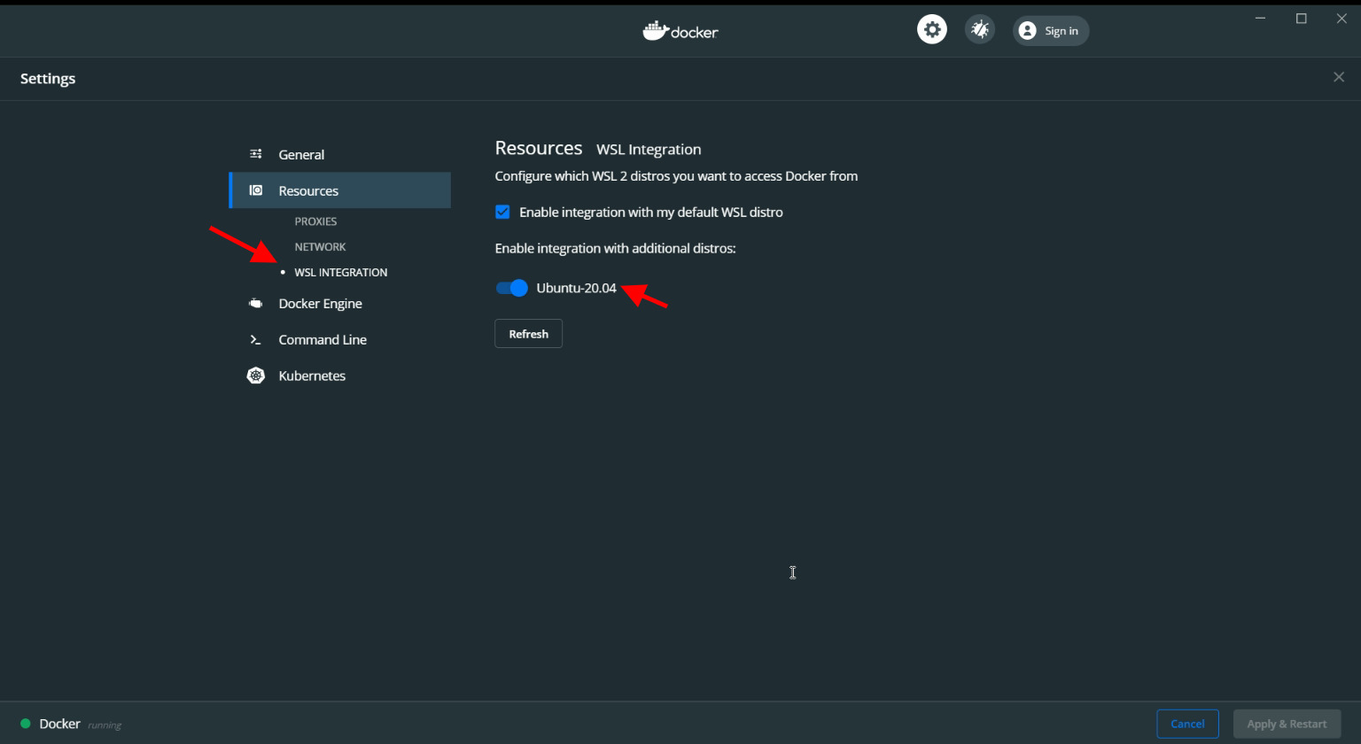Viewport: 1361px width, 744px height.
Task: Open the Network sub-section
Action: (320, 247)
